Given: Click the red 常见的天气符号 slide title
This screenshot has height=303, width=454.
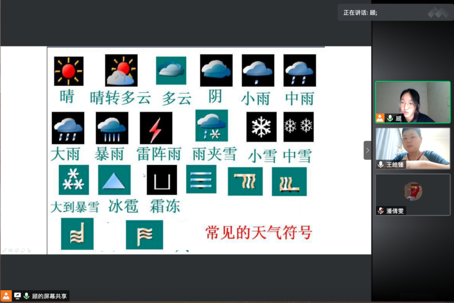Looking at the screenshot, I should click(x=259, y=232).
